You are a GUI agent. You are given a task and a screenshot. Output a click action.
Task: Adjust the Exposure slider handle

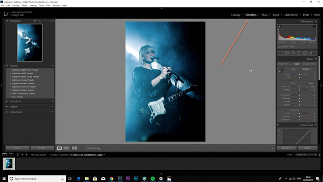(299, 87)
